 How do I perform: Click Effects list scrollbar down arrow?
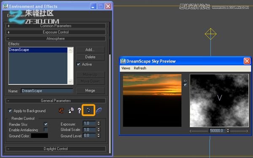[x=70, y=82]
